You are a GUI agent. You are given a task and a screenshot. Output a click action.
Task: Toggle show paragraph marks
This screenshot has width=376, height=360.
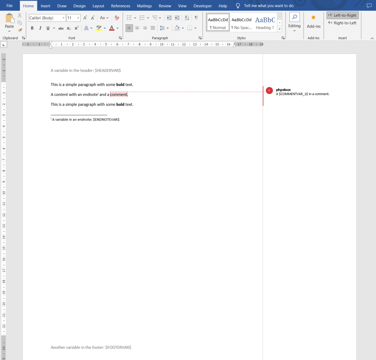pos(196,18)
